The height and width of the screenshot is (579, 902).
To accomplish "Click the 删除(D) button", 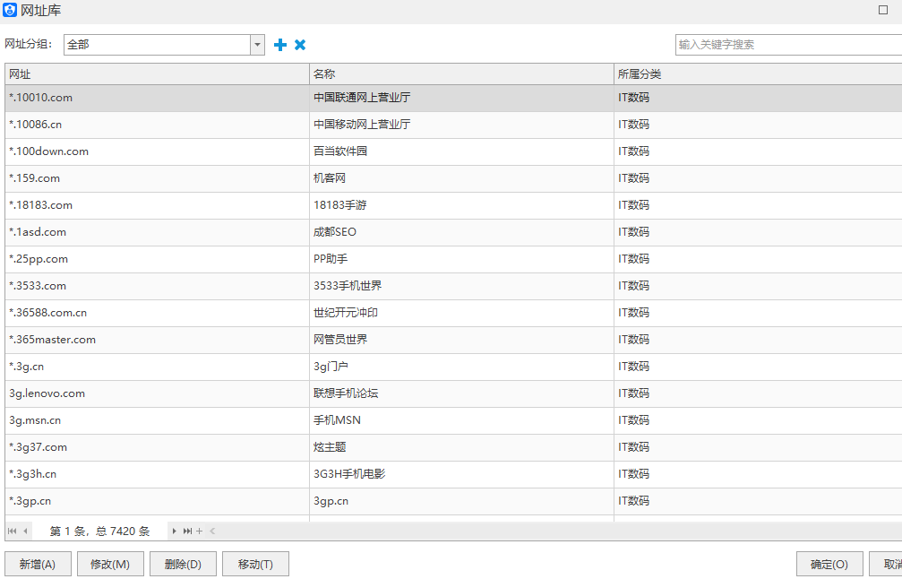I will point(183,564).
